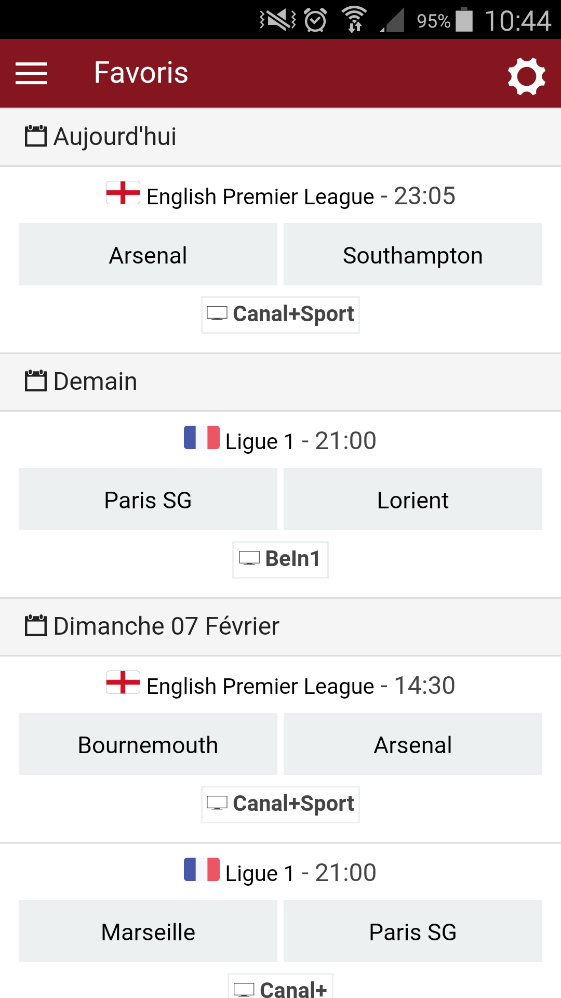The width and height of the screenshot is (561, 998).
Task: Tap French flag on Paris SG–Lorient match
Action: pos(202,438)
